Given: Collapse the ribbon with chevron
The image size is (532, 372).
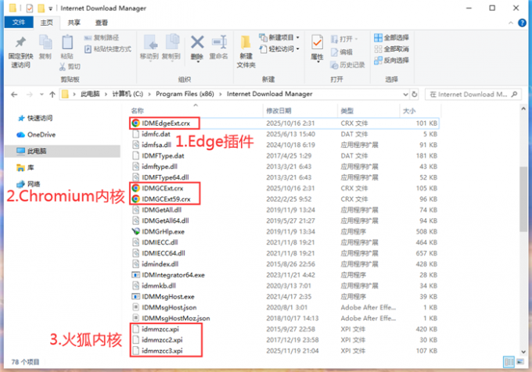Looking at the screenshot, I should point(511,23).
